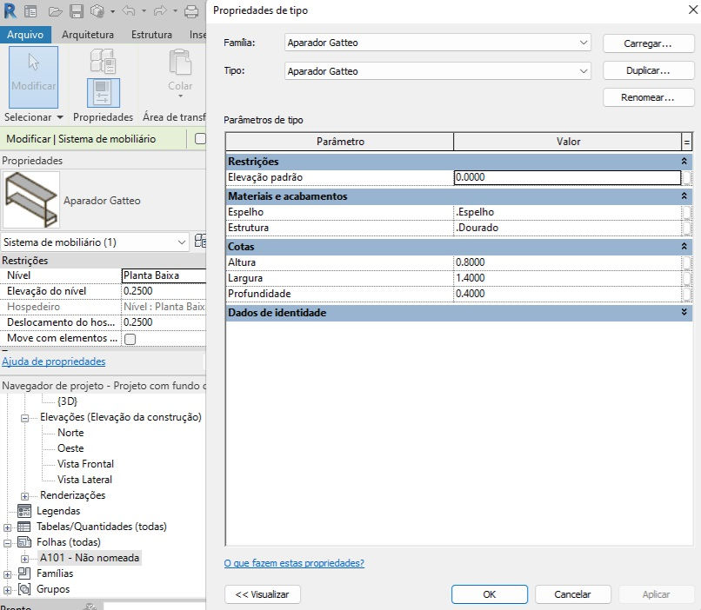This screenshot has height=610, width=701.
Task: Open Sistema de mobiliário filter dropdown
Action: 181,242
